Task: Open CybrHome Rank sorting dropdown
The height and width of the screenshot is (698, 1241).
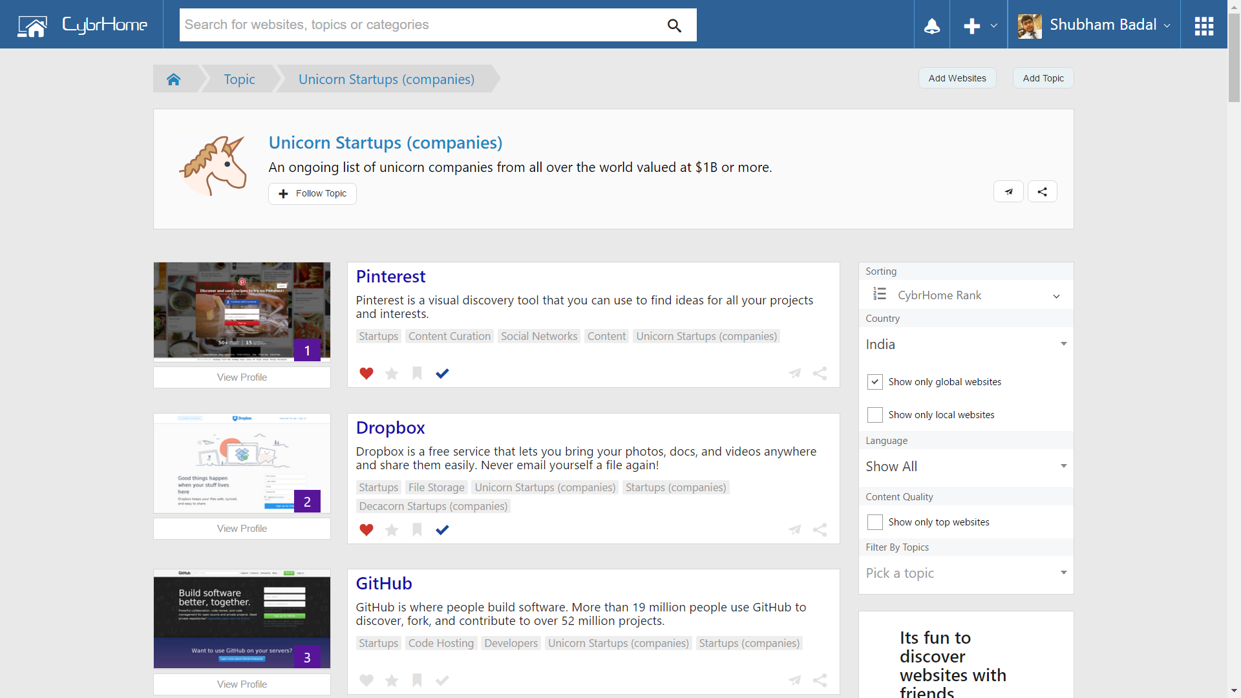Action: tap(966, 295)
